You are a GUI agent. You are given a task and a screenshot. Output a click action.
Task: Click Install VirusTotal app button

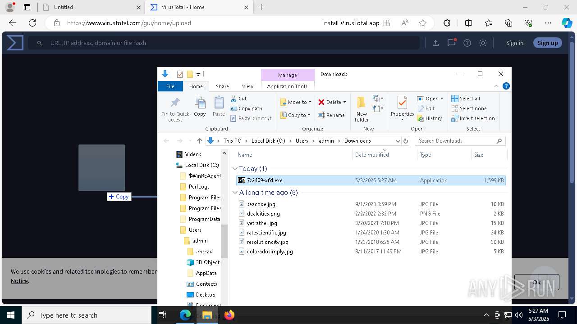click(x=356, y=23)
